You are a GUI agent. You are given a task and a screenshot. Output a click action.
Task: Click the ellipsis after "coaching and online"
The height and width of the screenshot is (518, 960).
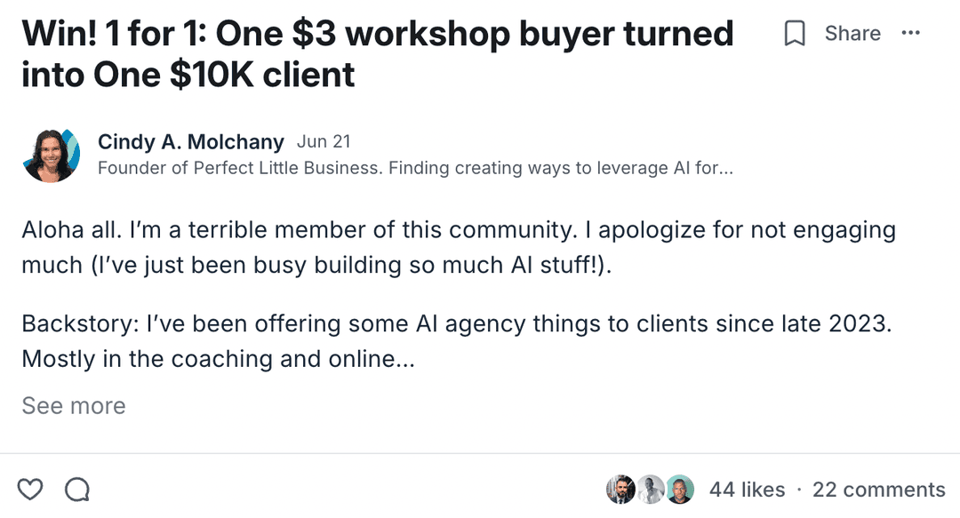[x=405, y=360]
